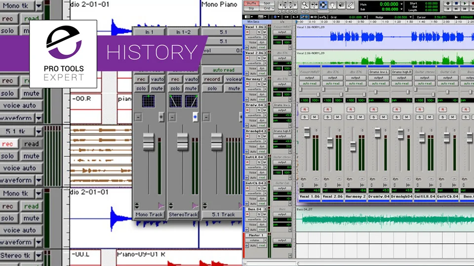Click the i/o column header
474x266 pixels.
point(282,22)
